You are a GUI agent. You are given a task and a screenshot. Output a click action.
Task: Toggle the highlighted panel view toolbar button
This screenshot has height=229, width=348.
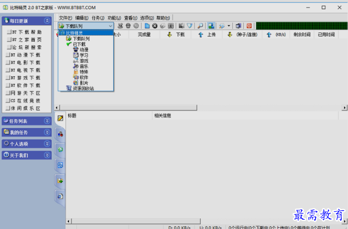coord(211,26)
